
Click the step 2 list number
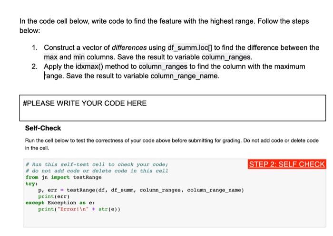(x=35, y=66)
